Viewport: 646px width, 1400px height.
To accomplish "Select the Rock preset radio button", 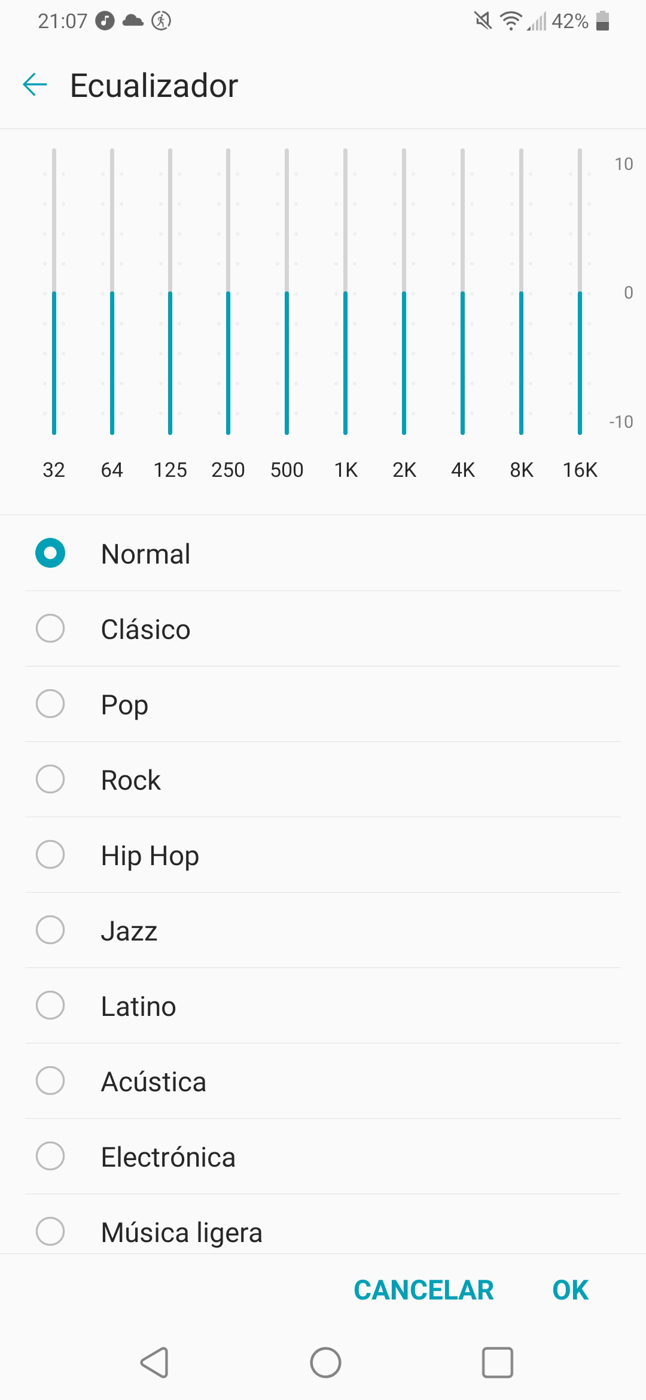I will click(50, 779).
